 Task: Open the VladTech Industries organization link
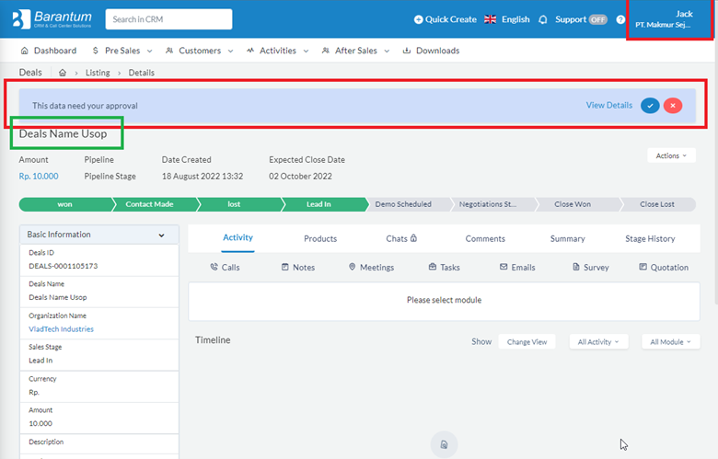click(x=61, y=329)
